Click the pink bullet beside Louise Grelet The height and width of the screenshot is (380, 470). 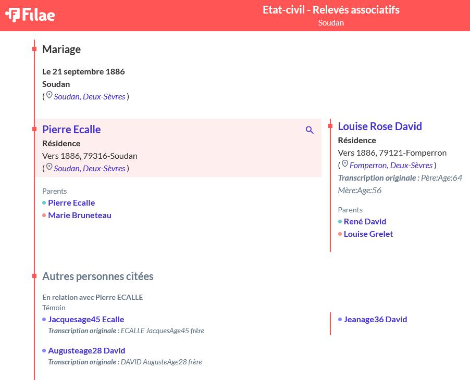[x=340, y=234]
